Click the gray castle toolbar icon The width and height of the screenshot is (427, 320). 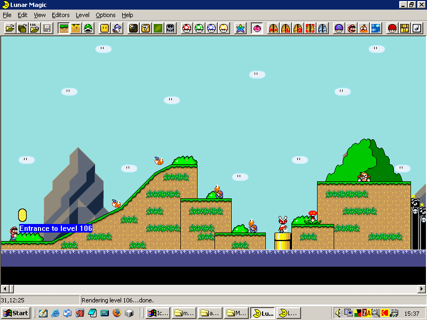coord(170,28)
